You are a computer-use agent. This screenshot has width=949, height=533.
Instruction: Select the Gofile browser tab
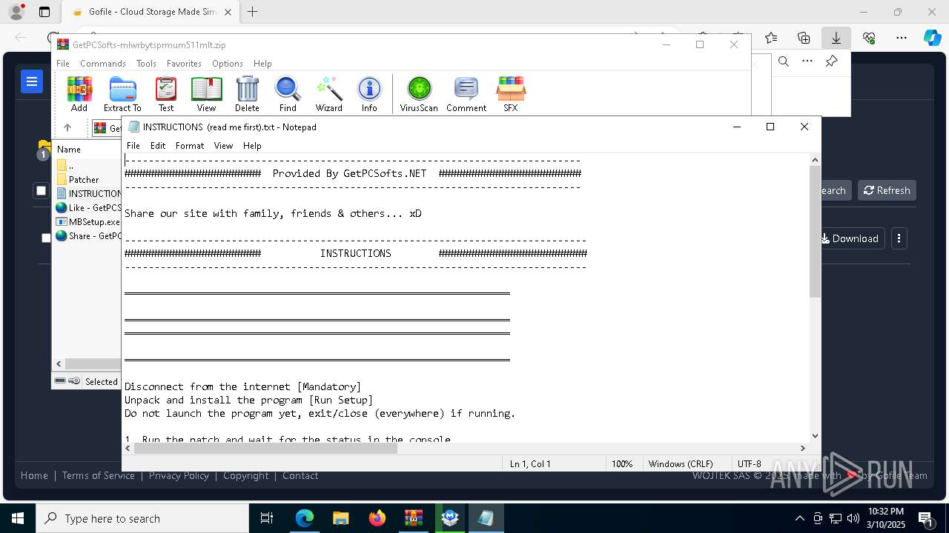click(151, 12)
